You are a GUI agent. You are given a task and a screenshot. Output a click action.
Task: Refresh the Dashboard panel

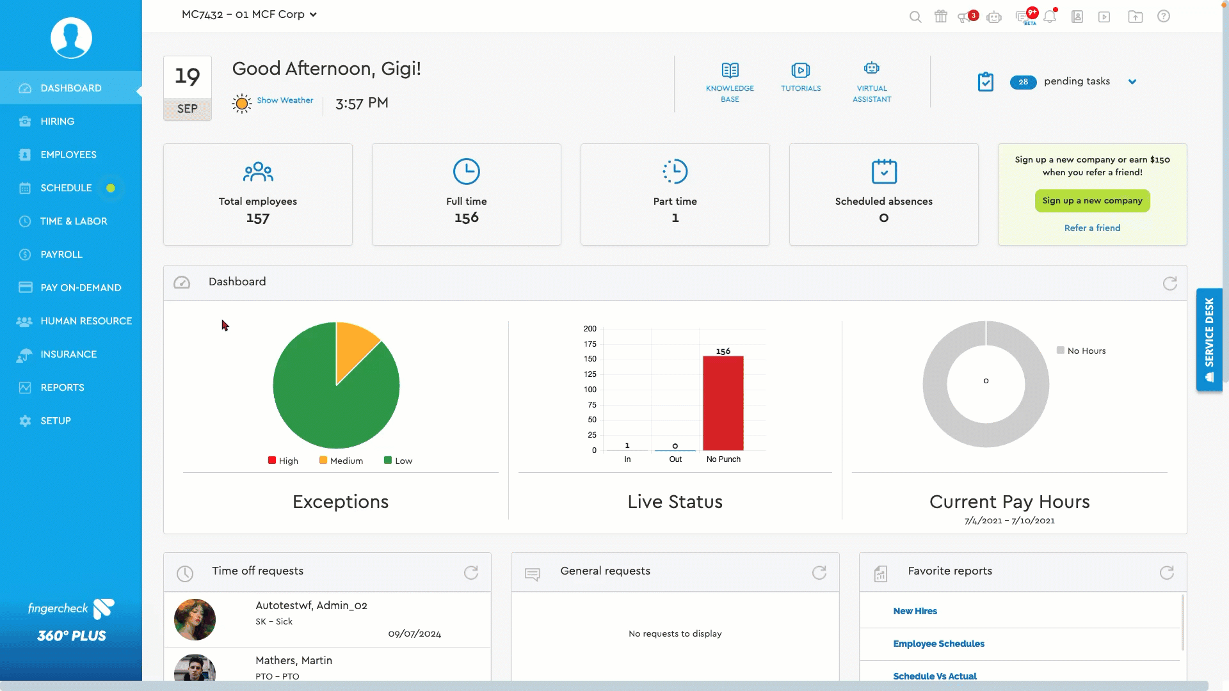1169,283
